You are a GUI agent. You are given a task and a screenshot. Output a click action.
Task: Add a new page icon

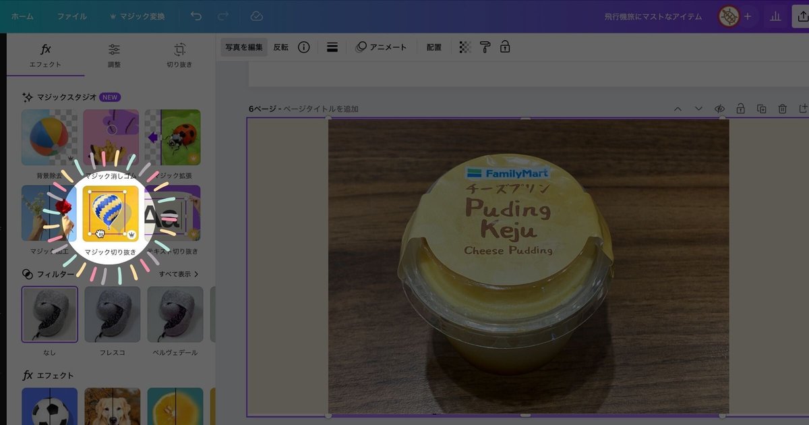click(x=803, y=109)
